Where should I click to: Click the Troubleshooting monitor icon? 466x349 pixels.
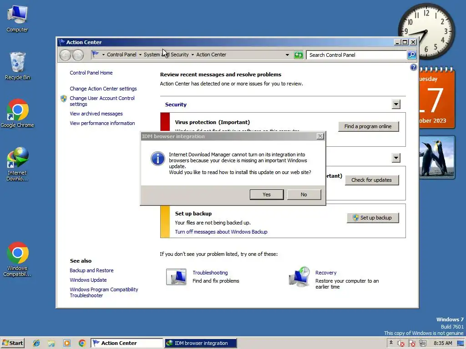[x=176, y=277]
